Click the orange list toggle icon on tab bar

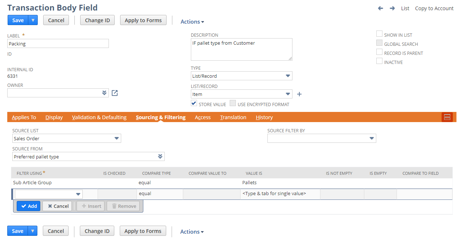click(447, 117)
